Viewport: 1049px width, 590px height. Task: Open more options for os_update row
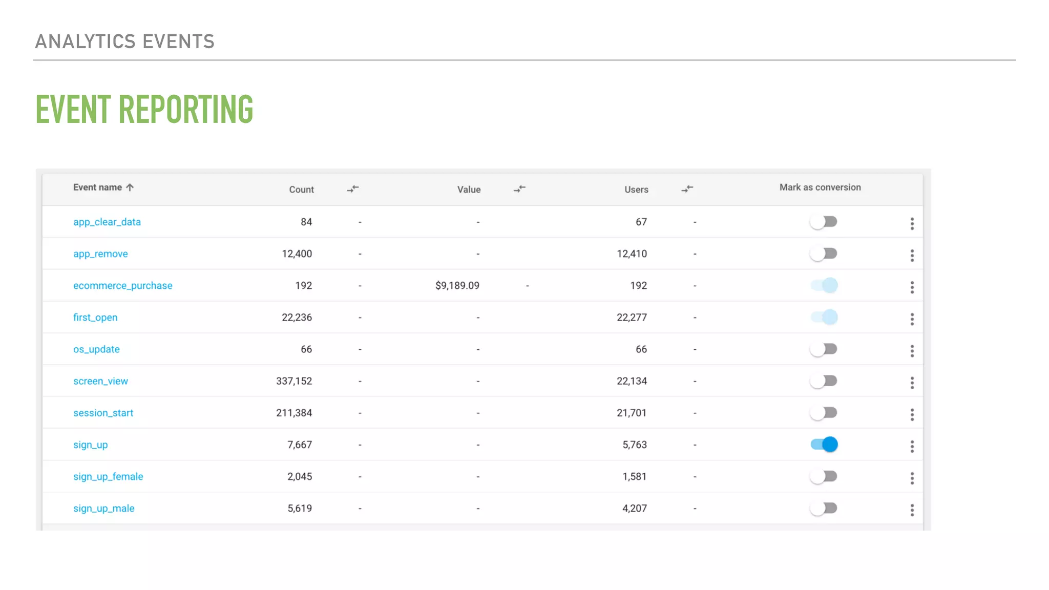[912, 351]
